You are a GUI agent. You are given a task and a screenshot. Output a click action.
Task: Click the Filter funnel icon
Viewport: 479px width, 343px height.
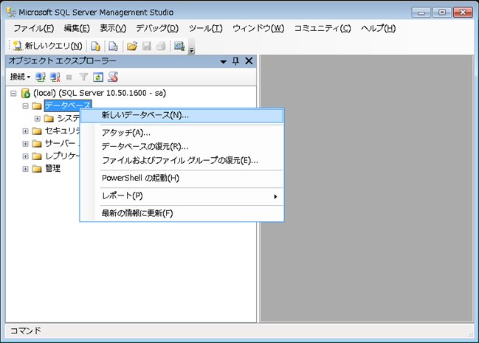pyautogui.click(x=83, y=77)
